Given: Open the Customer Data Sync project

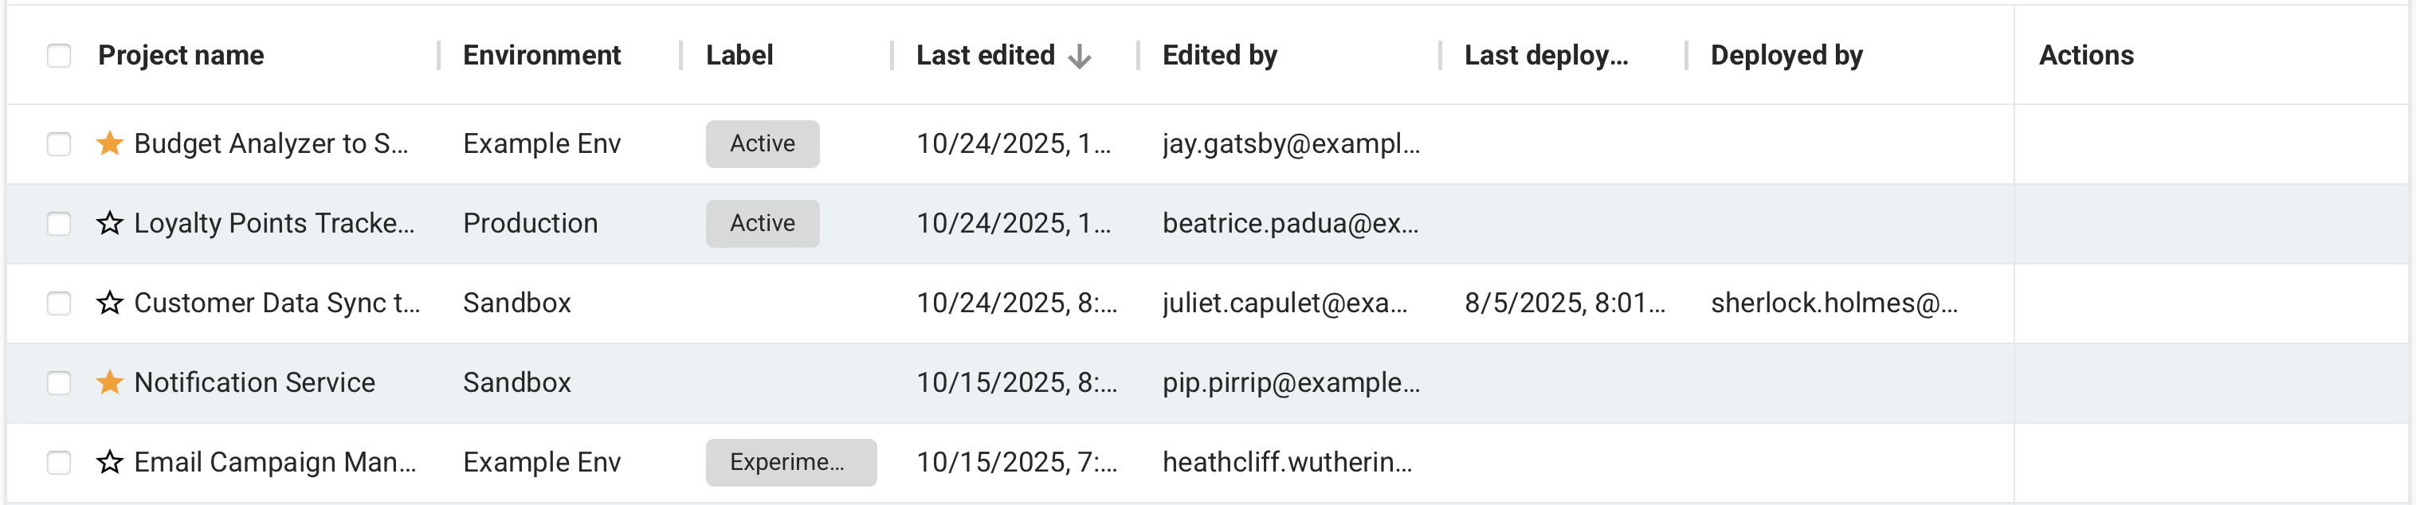Looking at the screenshot, I should click(277, 303).
